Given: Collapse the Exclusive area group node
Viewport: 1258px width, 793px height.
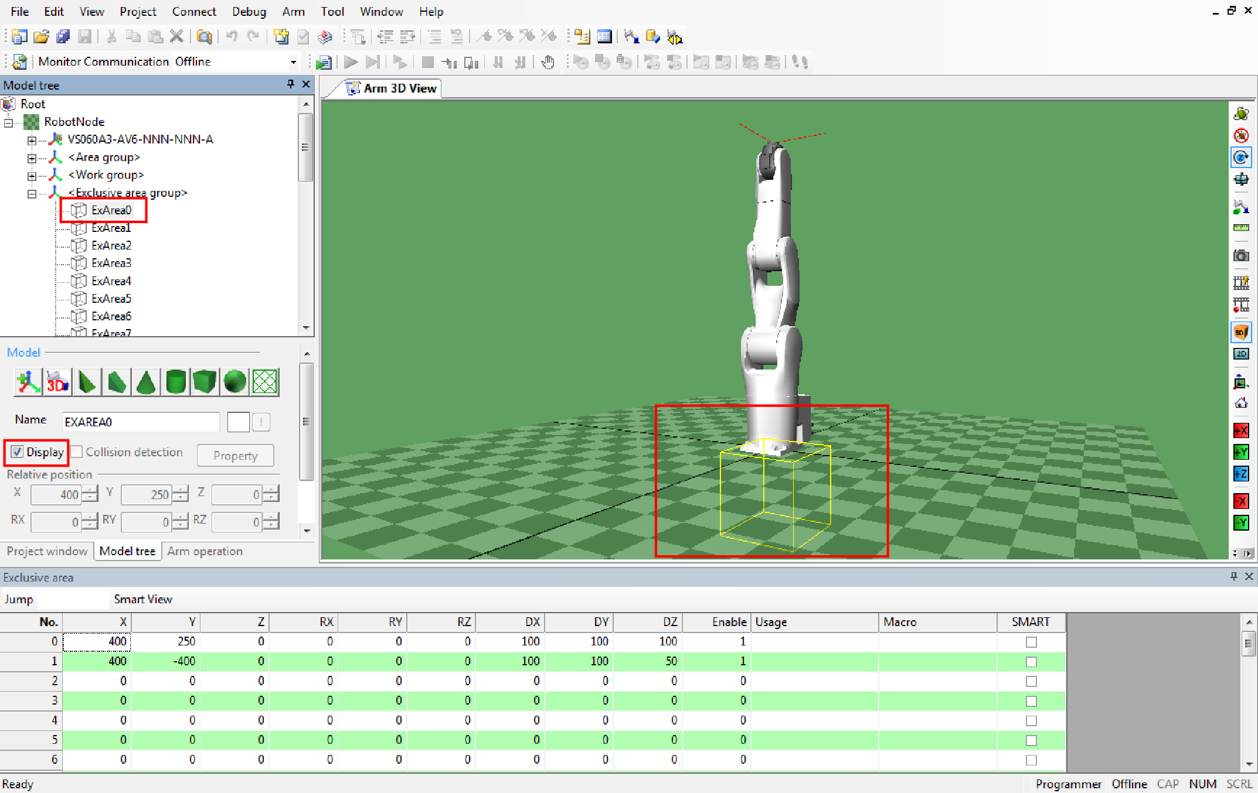Looking at the screenshot, I should tap(32, 194).
